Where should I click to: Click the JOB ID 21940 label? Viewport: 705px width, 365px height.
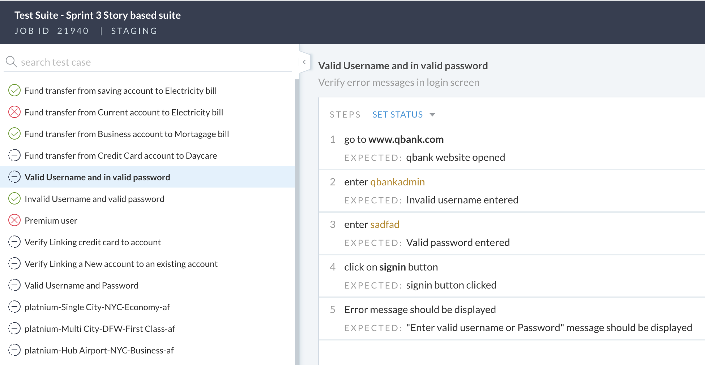pyautogui.click(x=51, y=31)
